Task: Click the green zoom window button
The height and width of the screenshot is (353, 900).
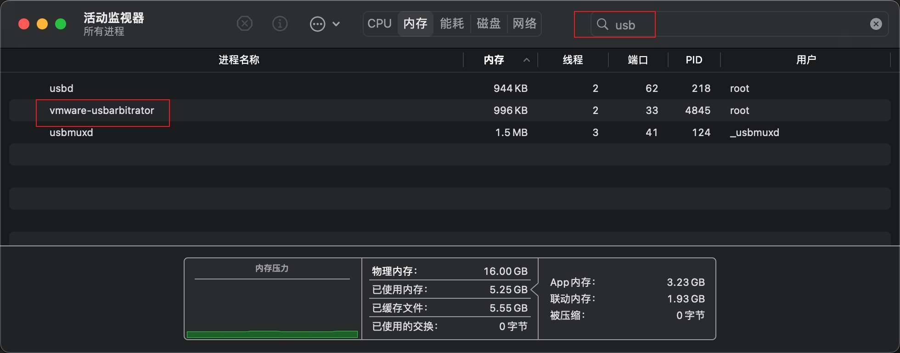Action: (x=61, y=24)
